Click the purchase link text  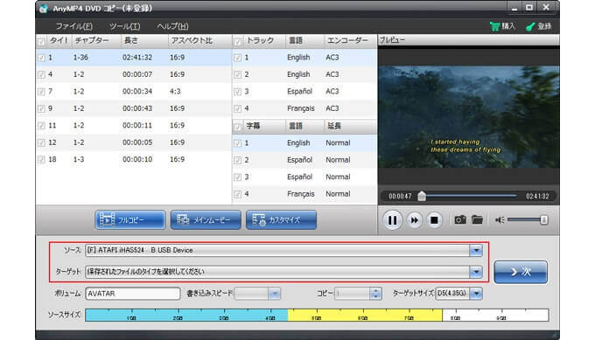click(508, 26)
